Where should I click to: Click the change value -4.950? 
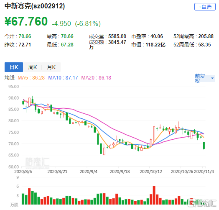(x=61, y=23)
